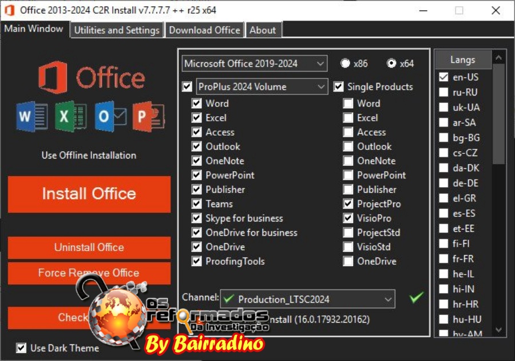Uncheck PowerPoint in the ProPlus list
The width and height of the screenshot is (515, 361).
[196, 176]
